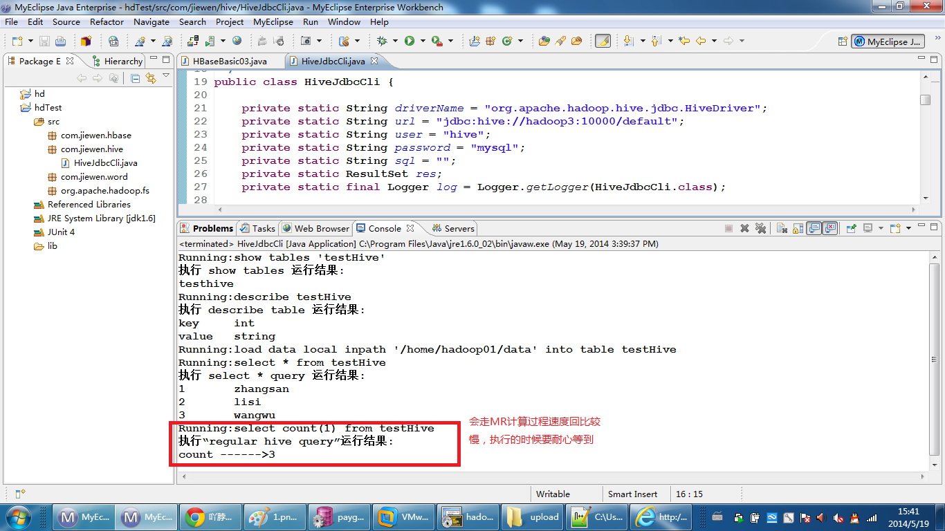Open the Refactor menu

point(107,22)
